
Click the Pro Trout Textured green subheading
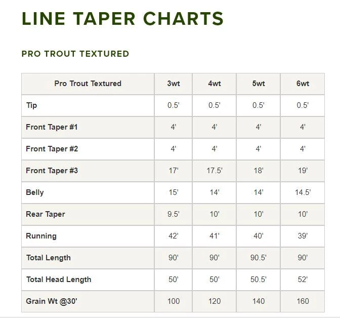pyautogui.click(x=75, y=54)
